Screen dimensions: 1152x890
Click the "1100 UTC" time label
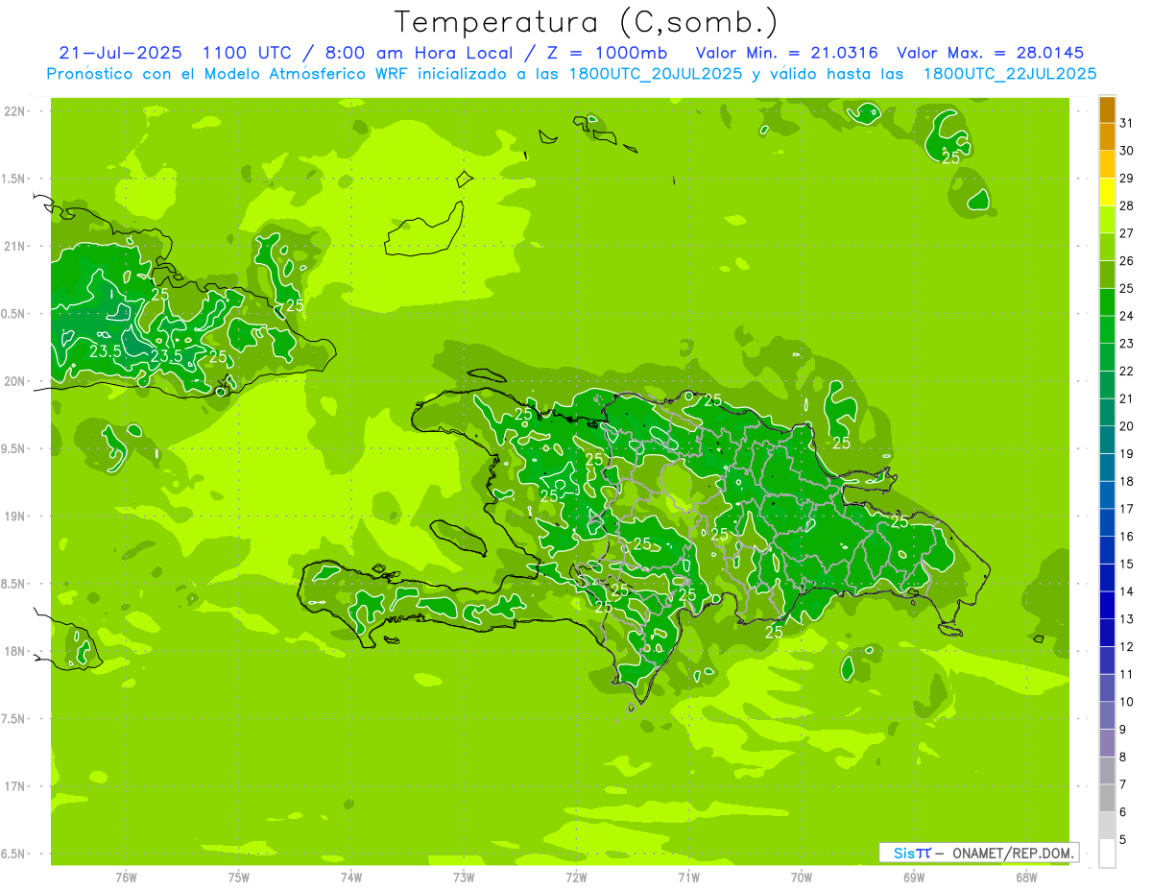250,53
